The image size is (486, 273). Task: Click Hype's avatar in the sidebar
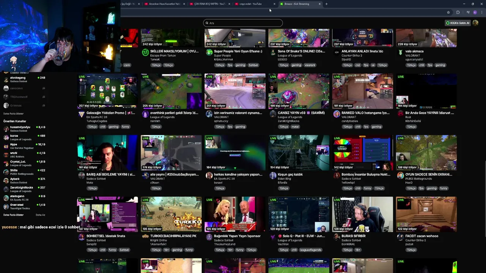point(6,146)
